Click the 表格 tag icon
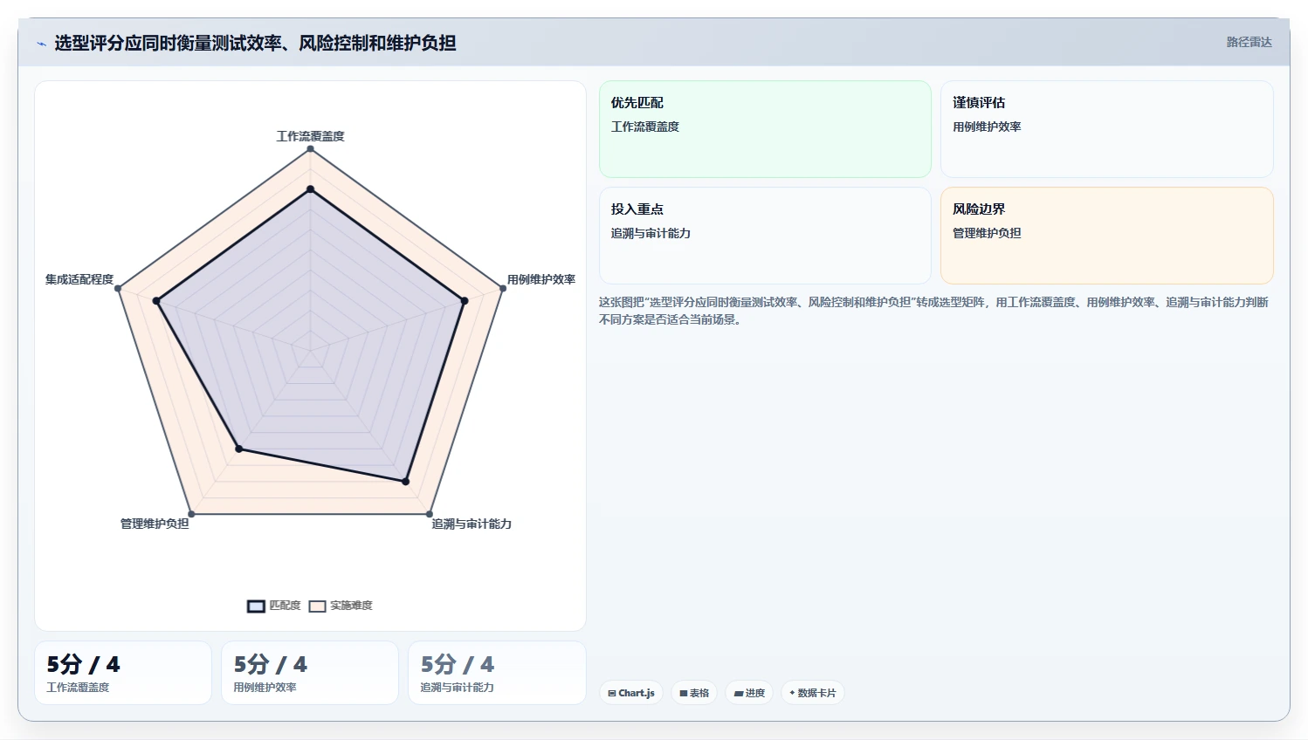This screenshot has height=740, width=1308. tap(684, 693)
